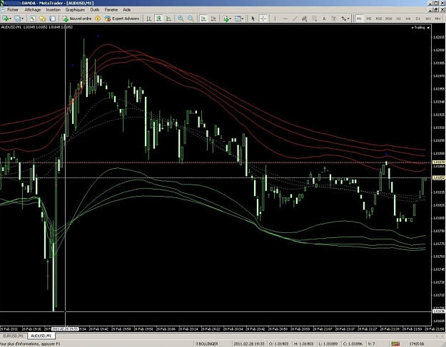Select the Horizontal Line drawing tool
The height and width of the screenshot is (347, 446).
tap(285, 19)
